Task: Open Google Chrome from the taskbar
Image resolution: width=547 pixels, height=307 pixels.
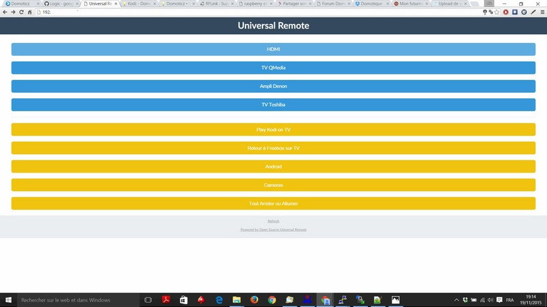Action: [x=272, y=299]
